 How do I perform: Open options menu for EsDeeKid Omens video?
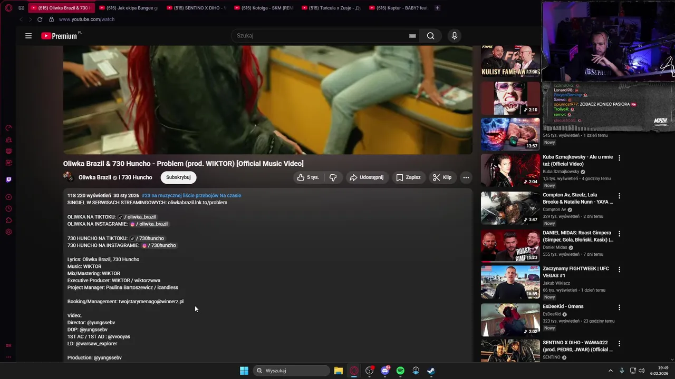619,307
